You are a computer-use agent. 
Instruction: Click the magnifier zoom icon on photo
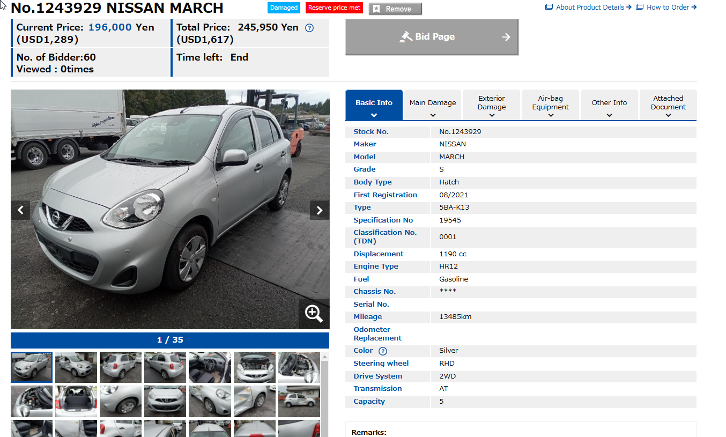pos(314,314)
